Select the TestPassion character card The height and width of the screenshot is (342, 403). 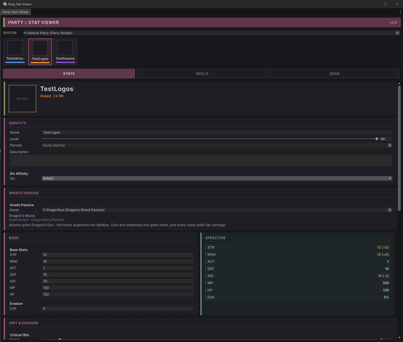click(x=65, y=52)
